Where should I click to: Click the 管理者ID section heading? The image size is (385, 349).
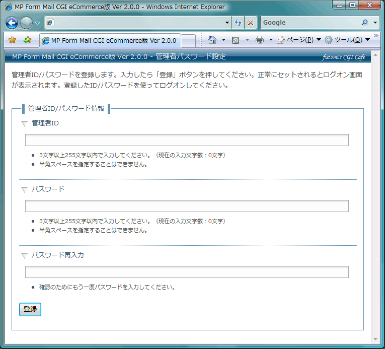(x=45, y=123)
